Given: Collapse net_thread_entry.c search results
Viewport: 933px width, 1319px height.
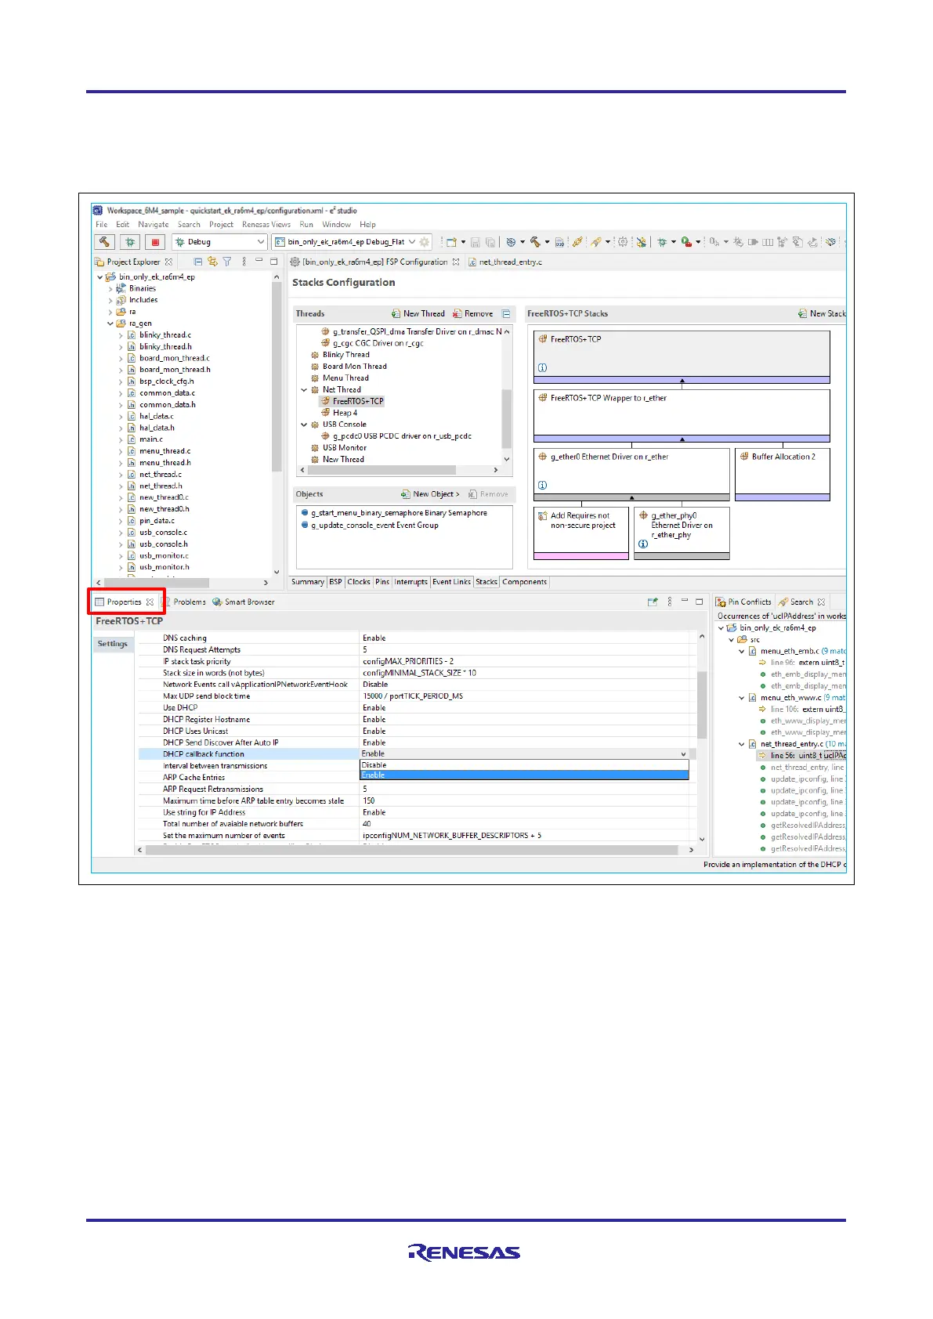Looking at the screenshot, I should click(x=742, y=744).
